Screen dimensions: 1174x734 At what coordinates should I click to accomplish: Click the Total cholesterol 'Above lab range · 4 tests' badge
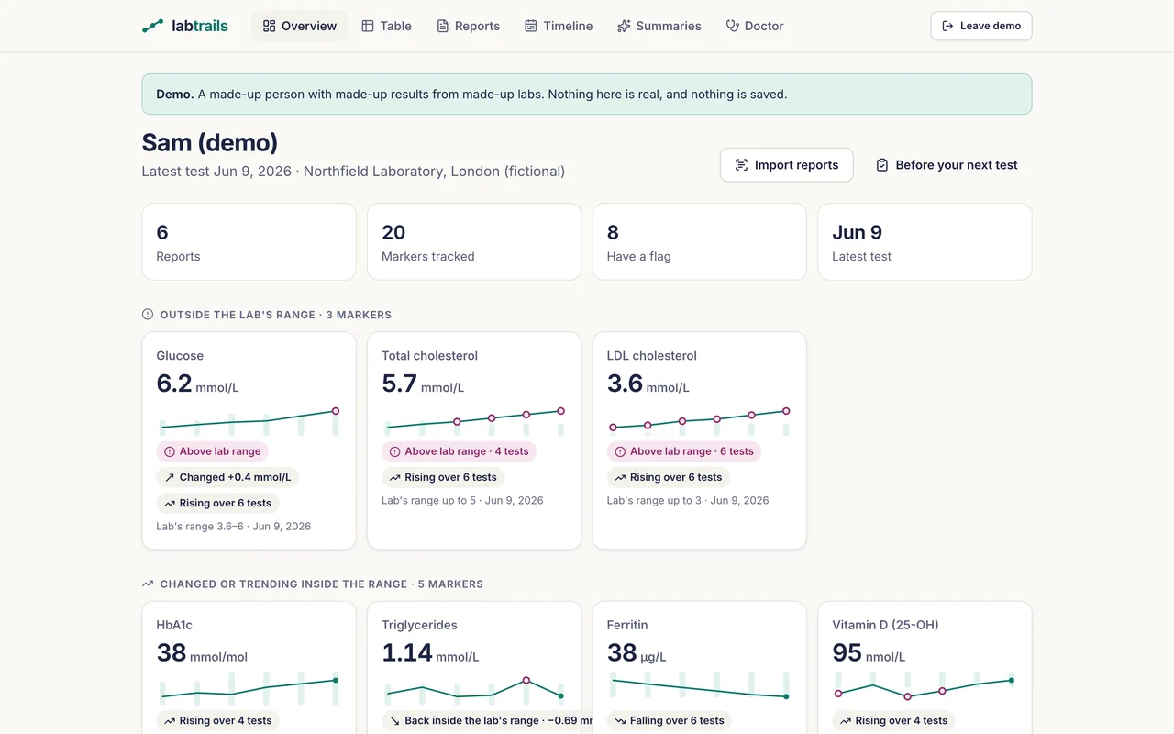459,451
